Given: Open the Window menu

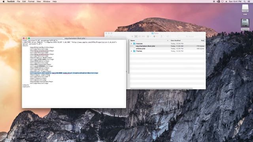Looking at the screenshot, I should [47, 2].
